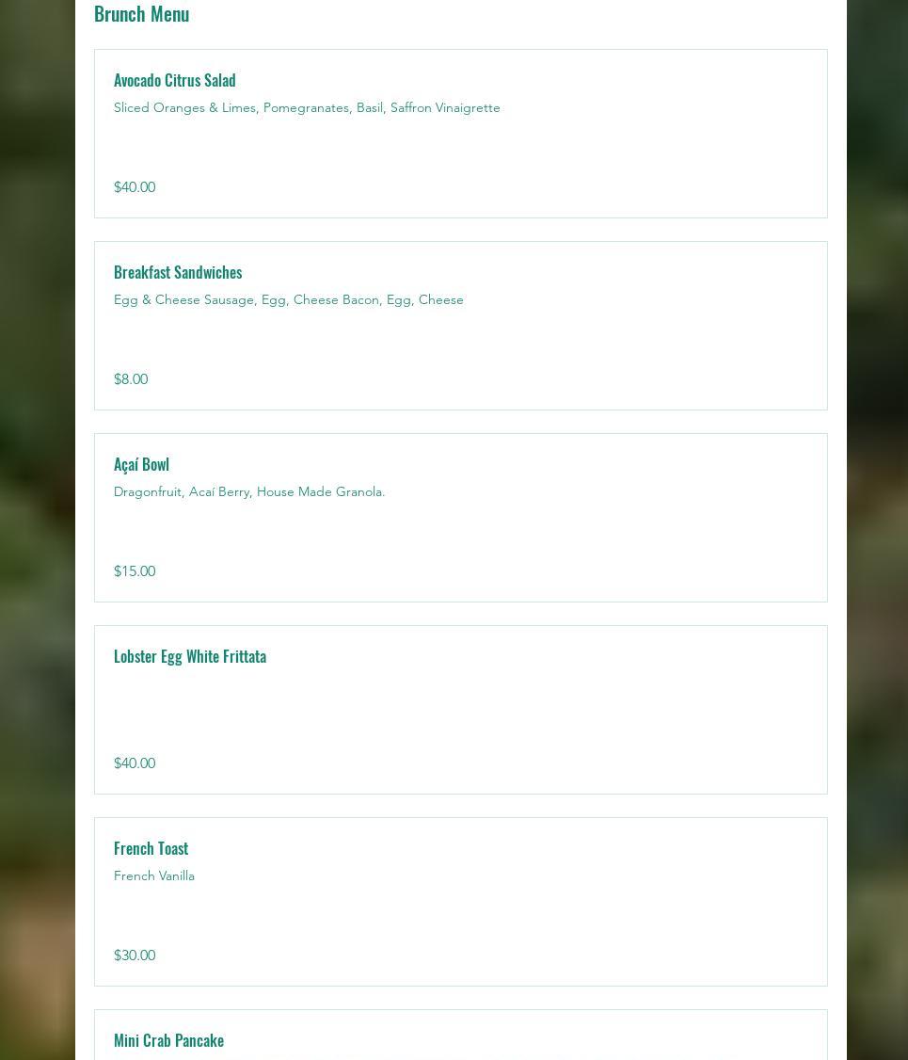
Task: Click the French Vanilla description text
Action: click(x=154, y=875)
